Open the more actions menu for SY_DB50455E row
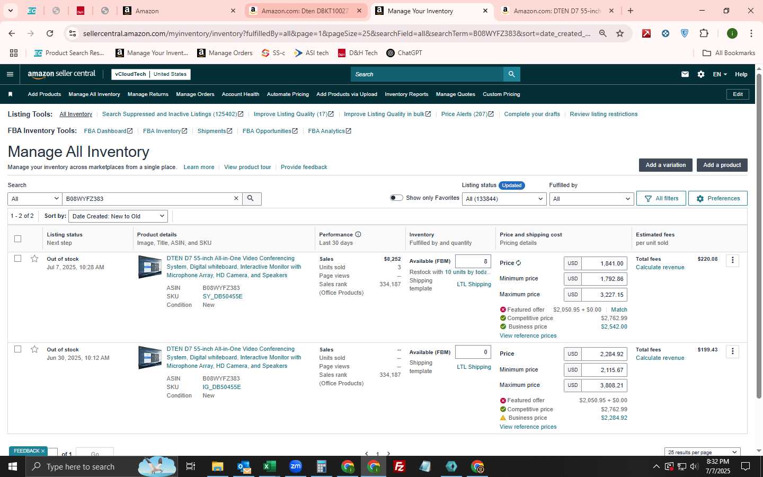This screenshot has width=763, height=477. pos(732,260)
